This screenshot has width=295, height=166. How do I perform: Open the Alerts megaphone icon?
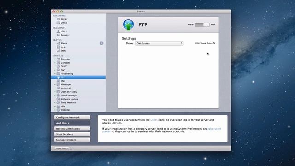(x=59, y=43)
